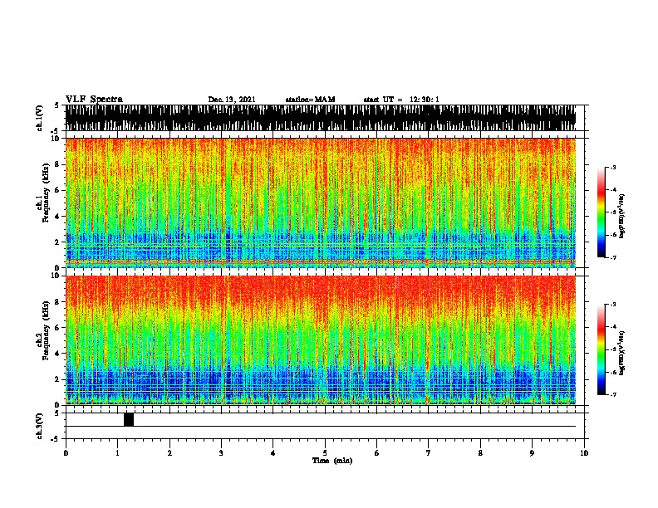The height and width of the screenshot is (508, 658).
Task: Click inside the ch.2 spectrogram panel
Action: click(321, 340)
